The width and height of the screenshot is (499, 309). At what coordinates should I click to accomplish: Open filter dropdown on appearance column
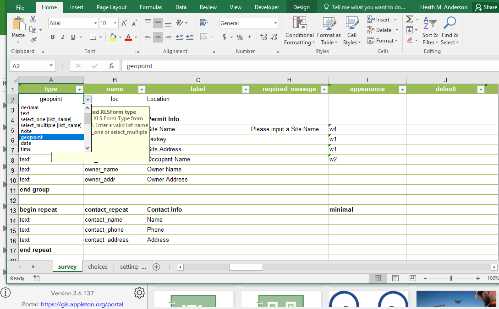402,90
